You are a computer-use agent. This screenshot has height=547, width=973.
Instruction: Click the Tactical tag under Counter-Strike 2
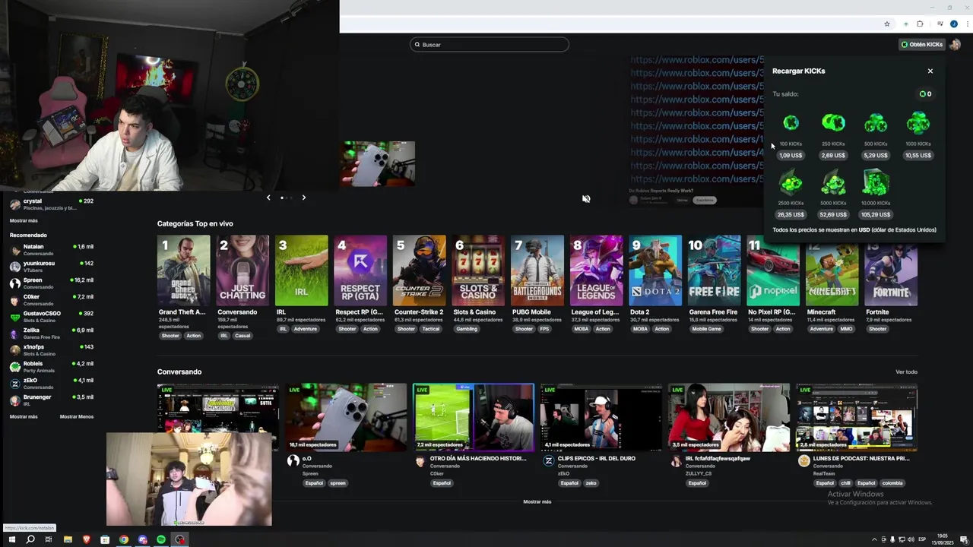tap(431, 329)
